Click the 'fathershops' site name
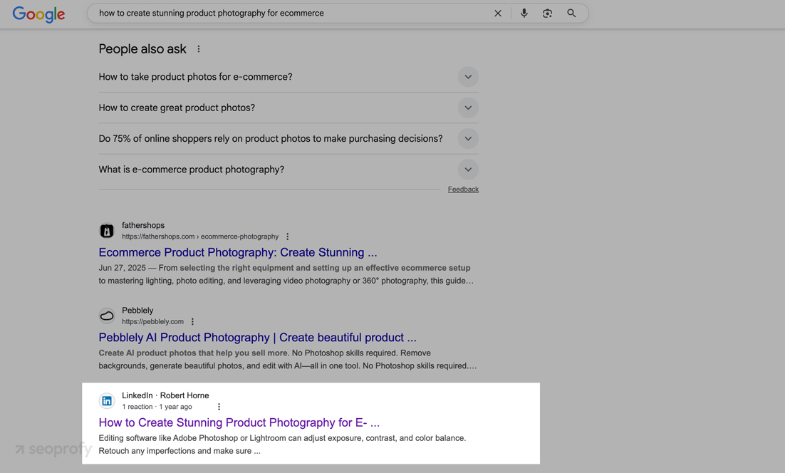The height and width of the screenshot is (473, 785). (143, 225)
